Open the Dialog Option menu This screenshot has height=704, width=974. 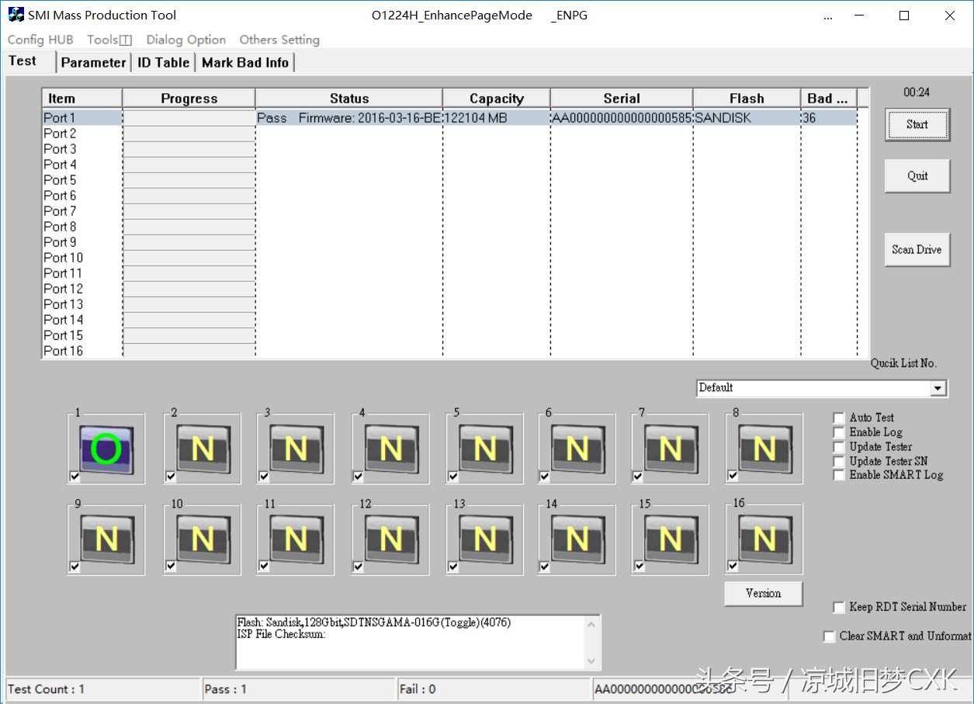186,40
